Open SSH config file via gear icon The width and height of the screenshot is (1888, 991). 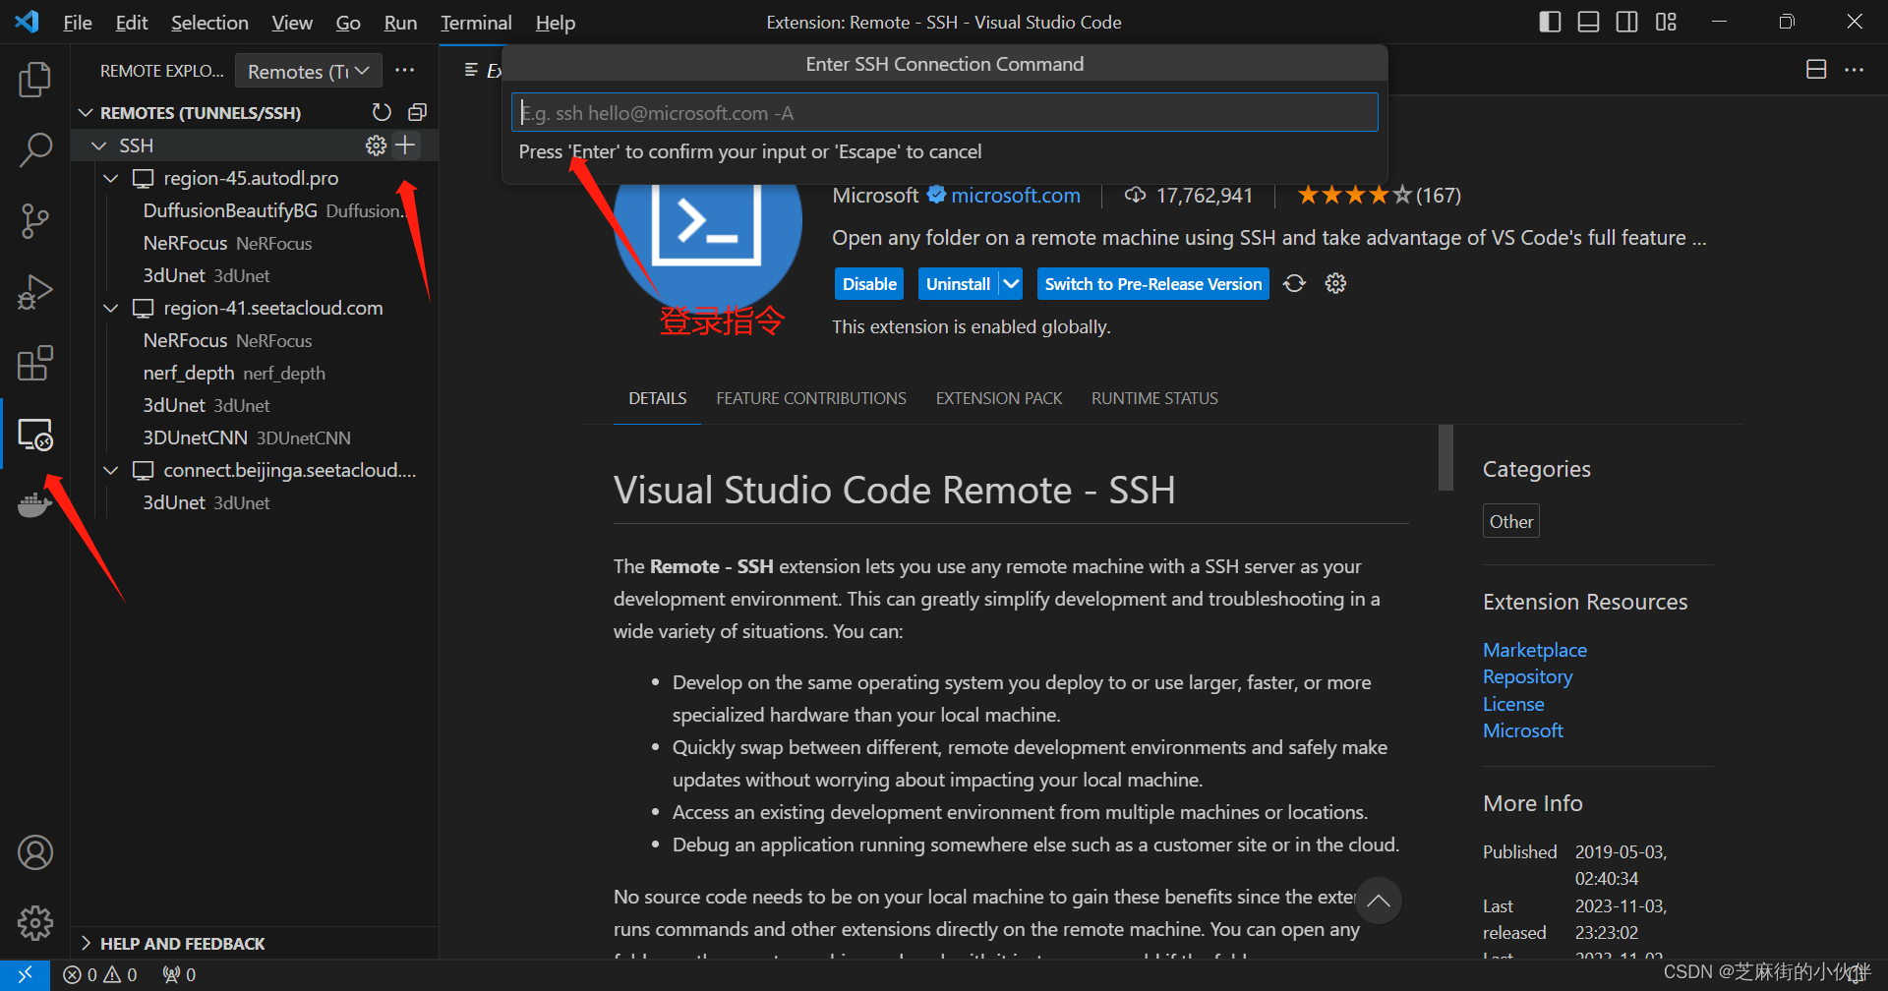click(x=376, y=146)
